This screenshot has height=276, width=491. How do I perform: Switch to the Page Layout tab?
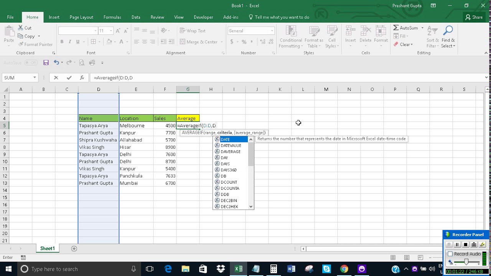pos(81,17)
